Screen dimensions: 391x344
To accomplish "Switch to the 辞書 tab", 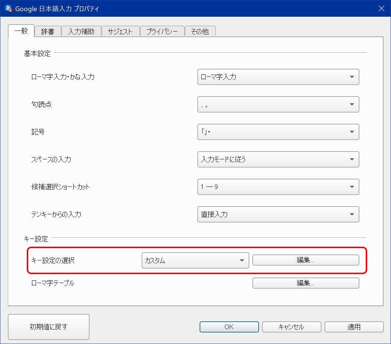I will click(x=48, y=31).
